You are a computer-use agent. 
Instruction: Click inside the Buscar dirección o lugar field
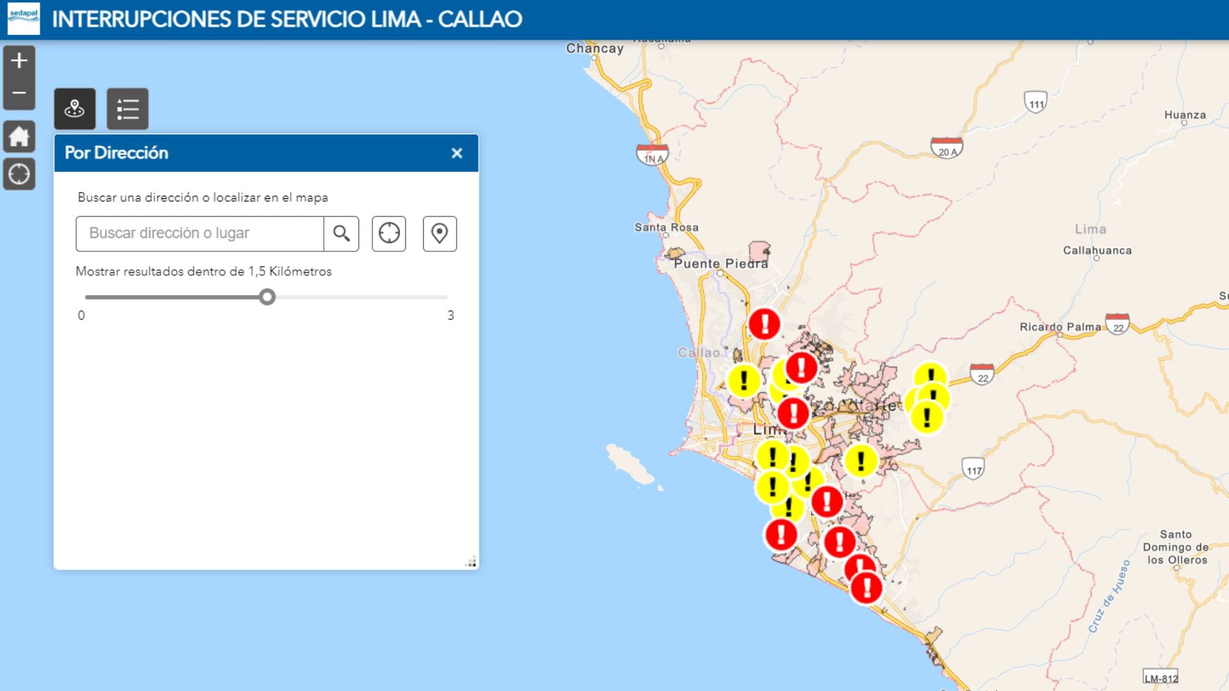199,233
